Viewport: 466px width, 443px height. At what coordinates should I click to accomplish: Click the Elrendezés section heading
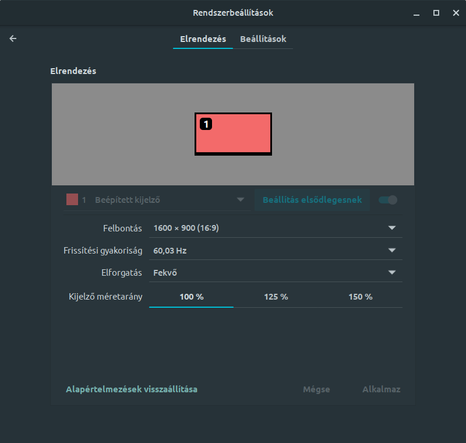click(x=73, y=71)
